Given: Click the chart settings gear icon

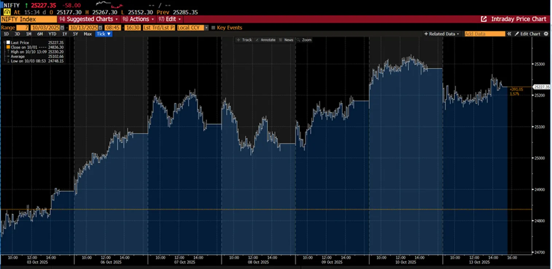Looking at the screenshot, I should click(546, 34).
